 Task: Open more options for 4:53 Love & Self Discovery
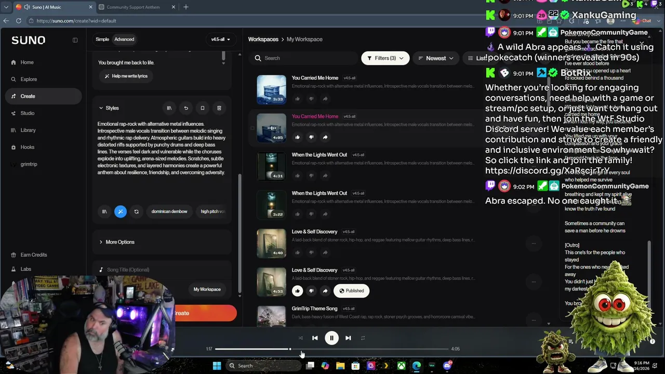[534, 282]
